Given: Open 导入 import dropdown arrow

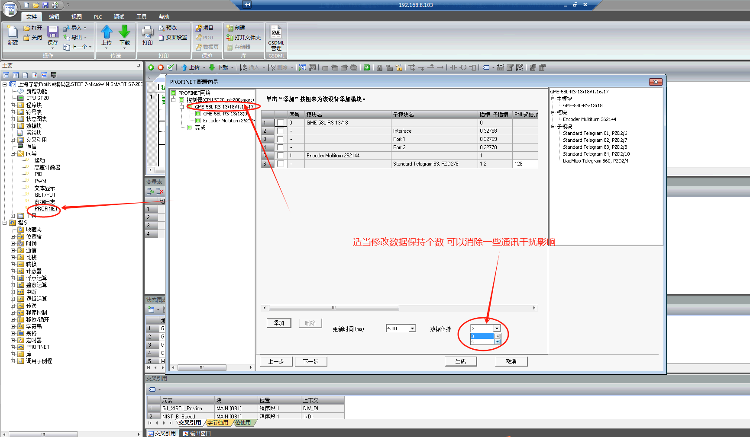Looking at the screenshot, I should point(85,28).
